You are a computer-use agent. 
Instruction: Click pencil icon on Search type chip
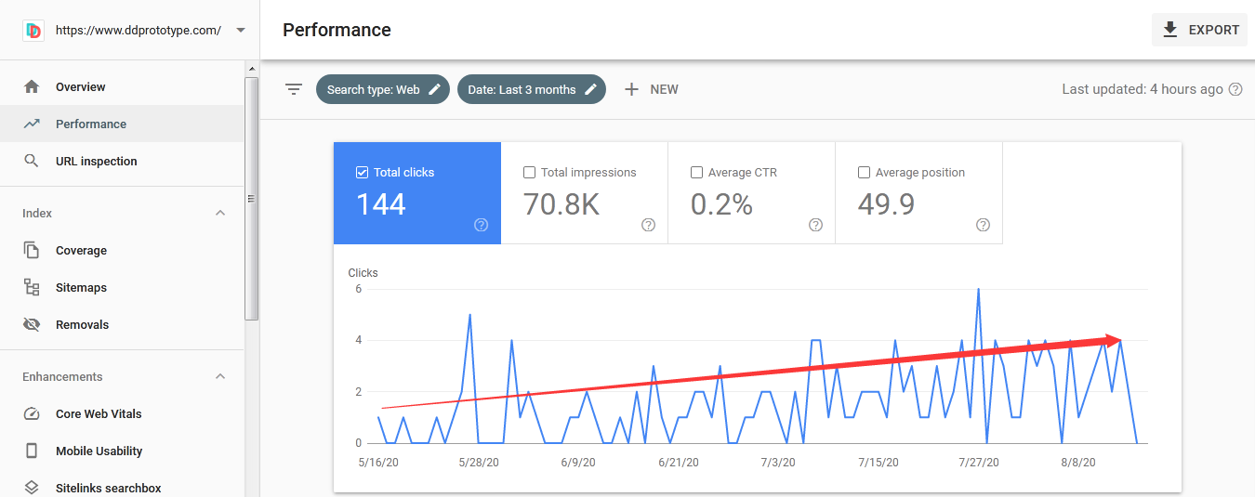pos(434,89)
